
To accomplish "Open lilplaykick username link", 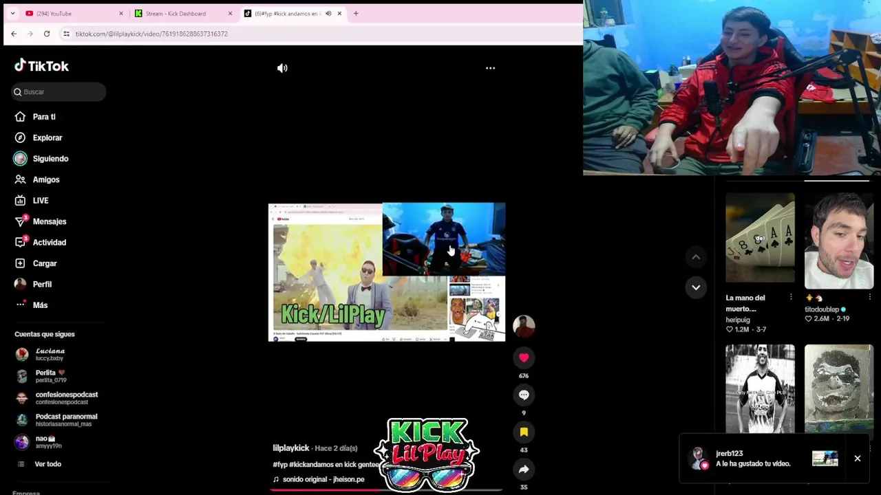I will pos(290,448).
